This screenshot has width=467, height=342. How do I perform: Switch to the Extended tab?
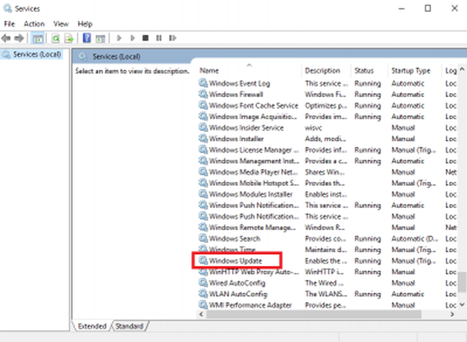[x=92, y=326]
